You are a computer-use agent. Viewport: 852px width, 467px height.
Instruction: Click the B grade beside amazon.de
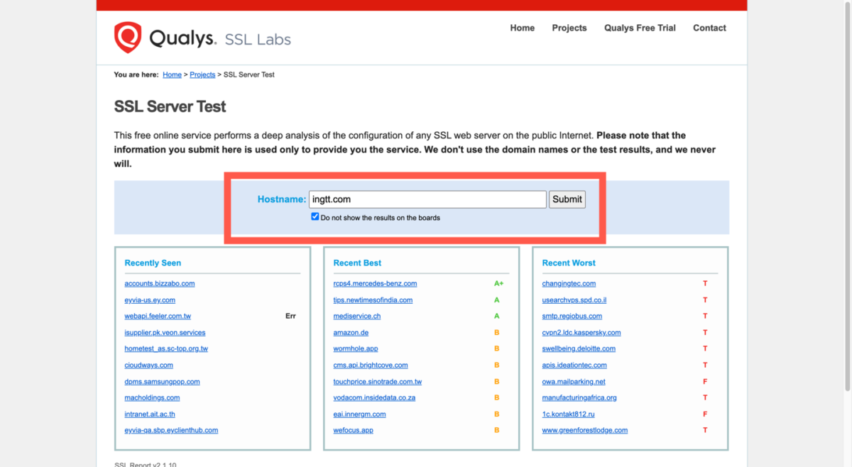point(497,332)
